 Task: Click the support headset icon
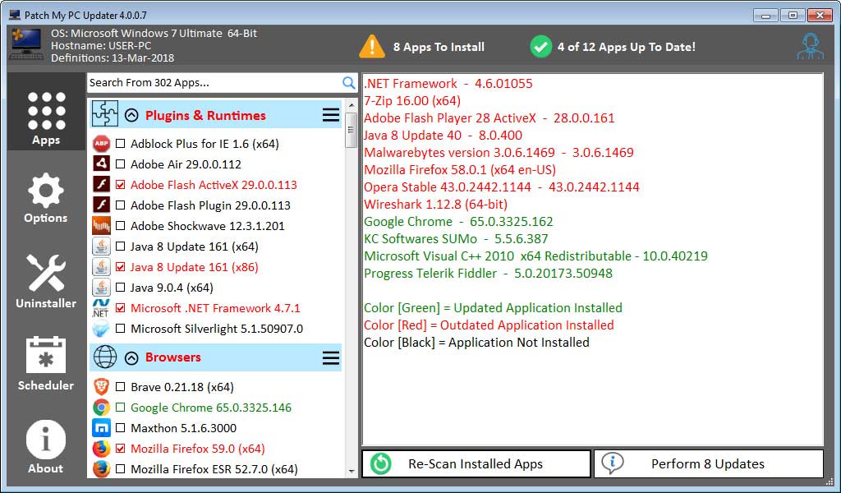(x=810, y=47)
